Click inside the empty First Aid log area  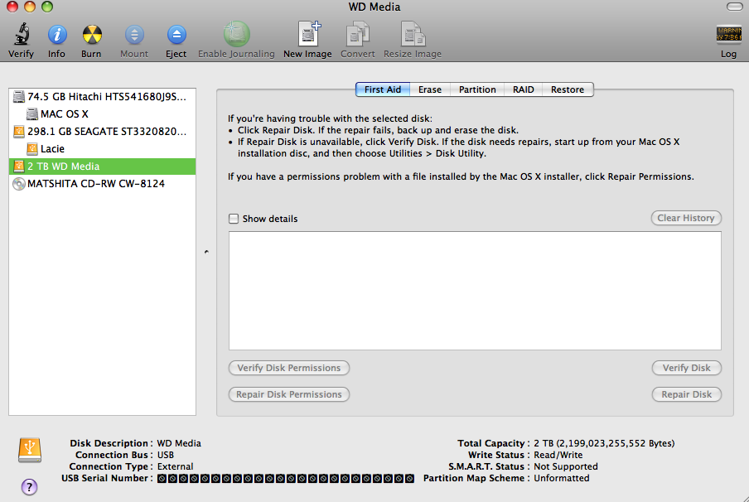(x=475, y=291)
